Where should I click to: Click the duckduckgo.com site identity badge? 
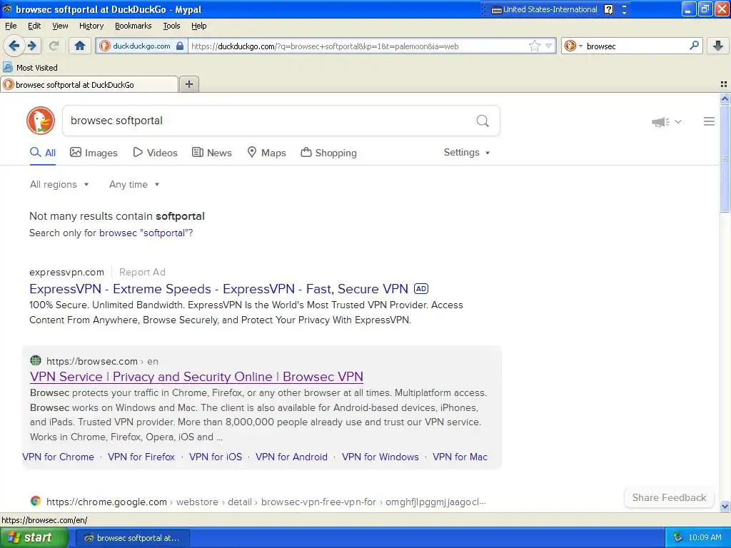click(x=141, y=46)
